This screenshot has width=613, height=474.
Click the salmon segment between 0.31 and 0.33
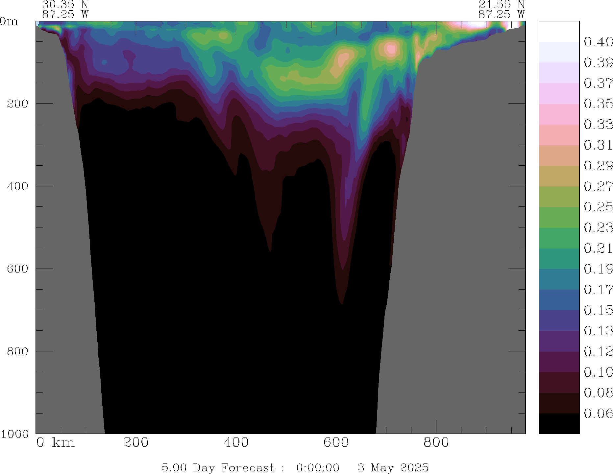(559, 135)
